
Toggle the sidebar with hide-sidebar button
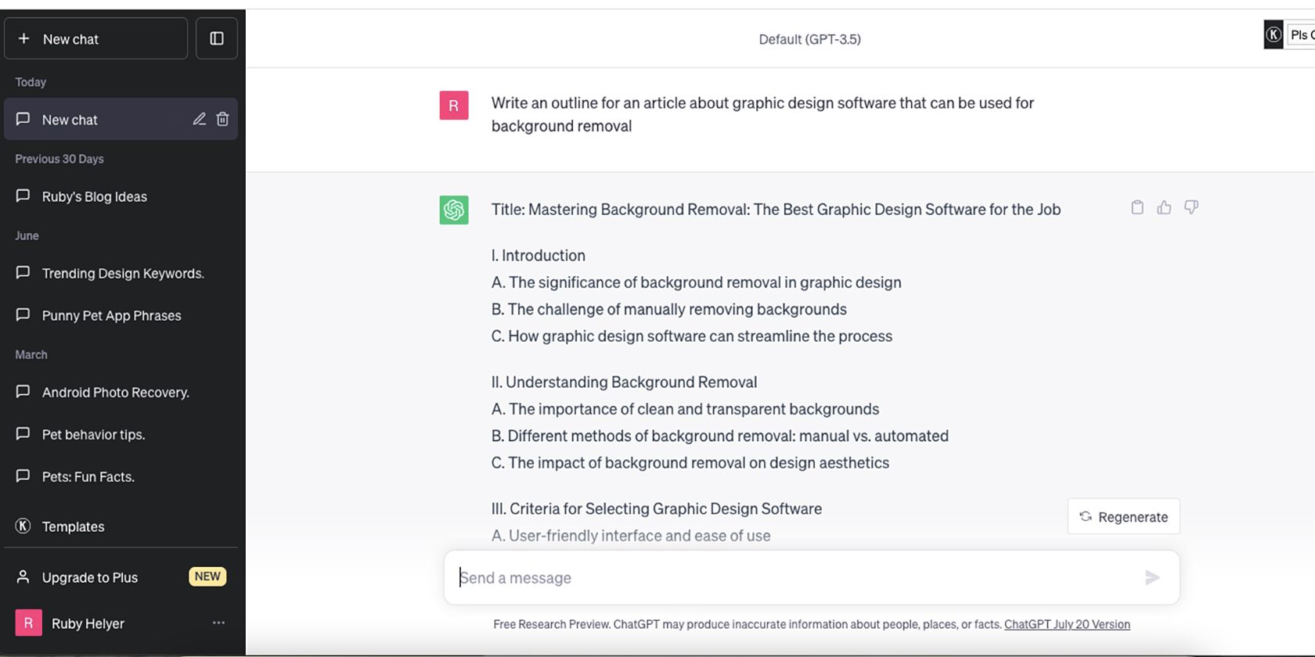[x=217, y=38]
